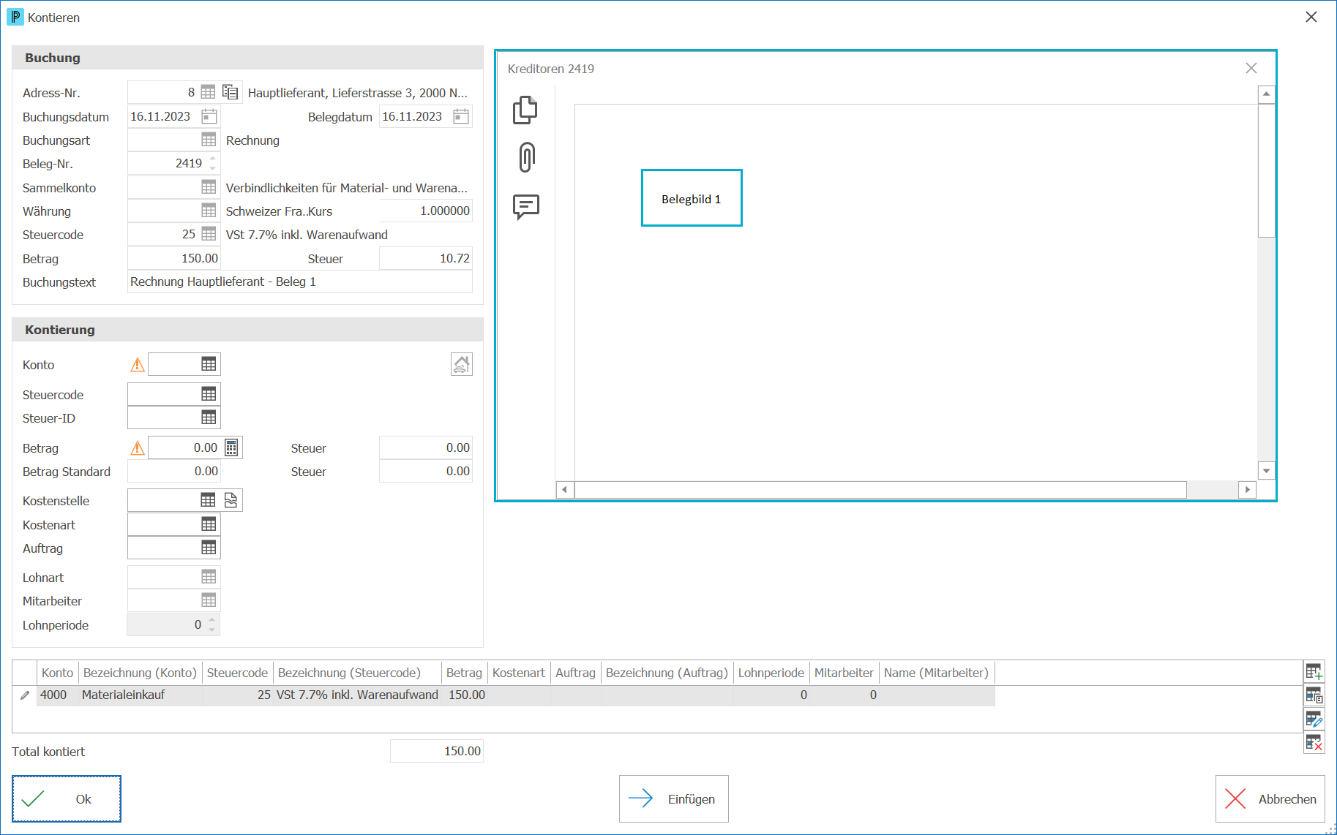Open the Buchungsart lookup table
The width and height of the screenshot is (1337, 835).
click(209, 140)
